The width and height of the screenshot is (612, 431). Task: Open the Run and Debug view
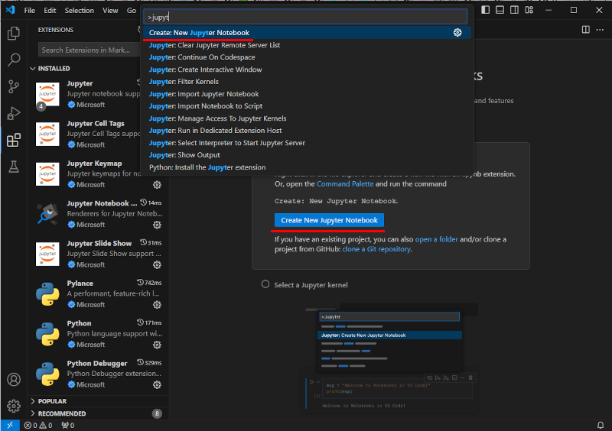14,113
